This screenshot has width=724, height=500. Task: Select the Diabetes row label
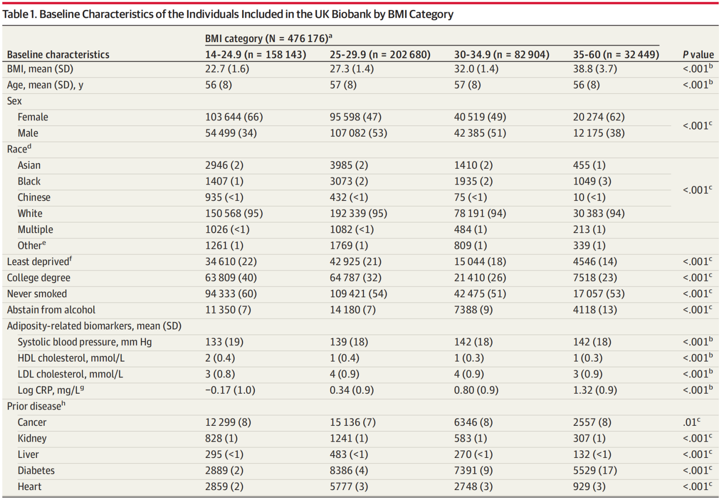coord(36,471)
